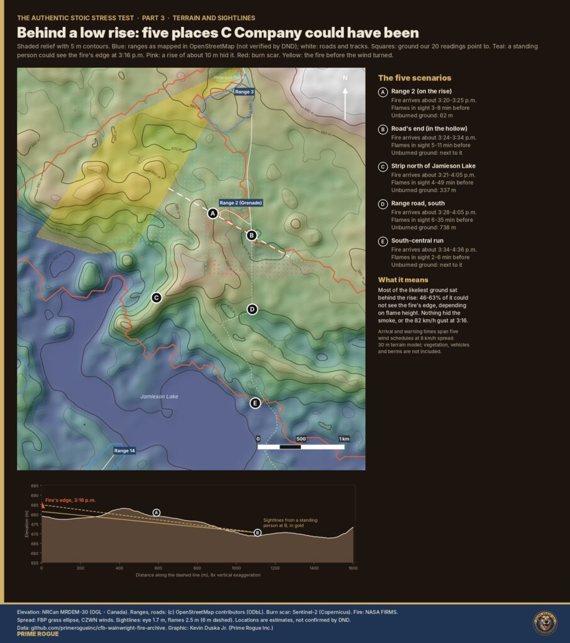The width and height of the screenshot is (570, 643).
Task: Click the circled E in the scenarios list
Action: coord(383,241)
